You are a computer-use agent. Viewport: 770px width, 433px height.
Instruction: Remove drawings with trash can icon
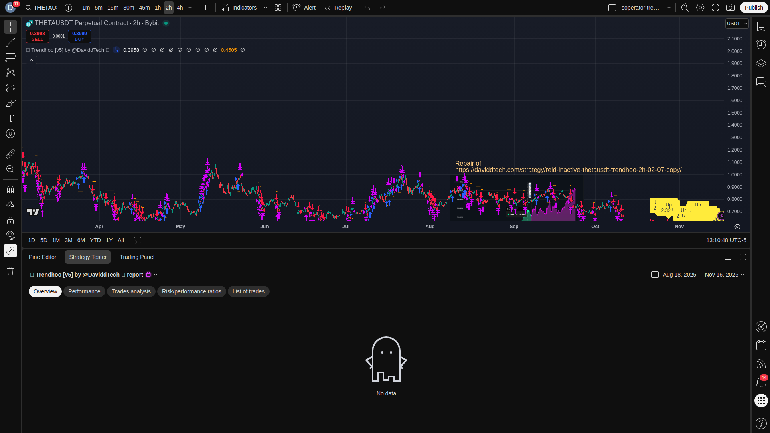point(10,271)
